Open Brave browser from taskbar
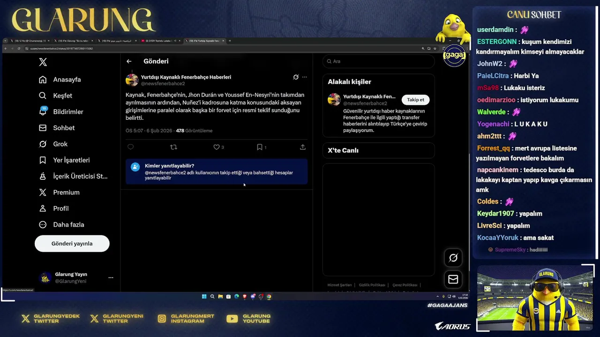600x337 pixels. coord(245,296)
